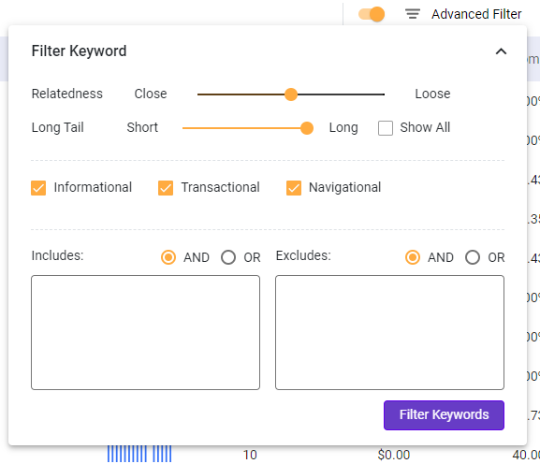Click the Filter Keywords button
The width and height of the screenshot is (540, 464).
pos(444,415)
